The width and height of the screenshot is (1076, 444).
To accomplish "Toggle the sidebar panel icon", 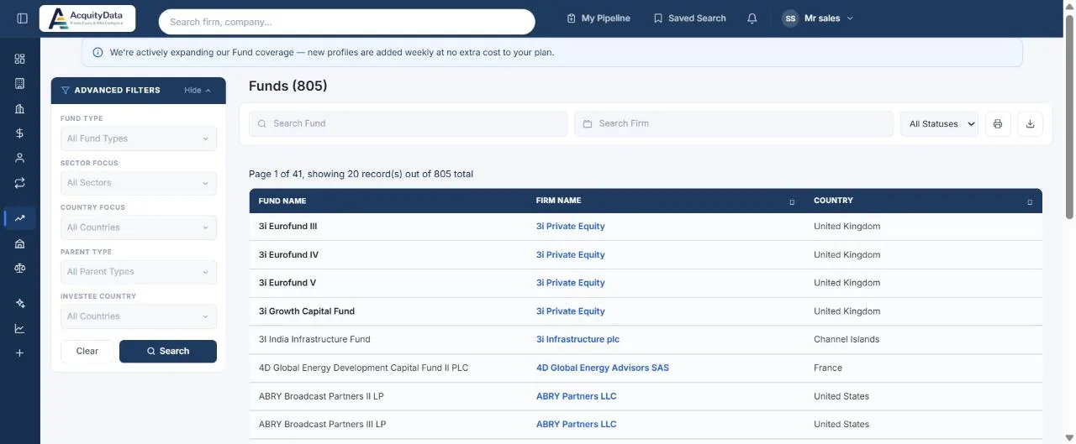I will click(x=22, y=18).
